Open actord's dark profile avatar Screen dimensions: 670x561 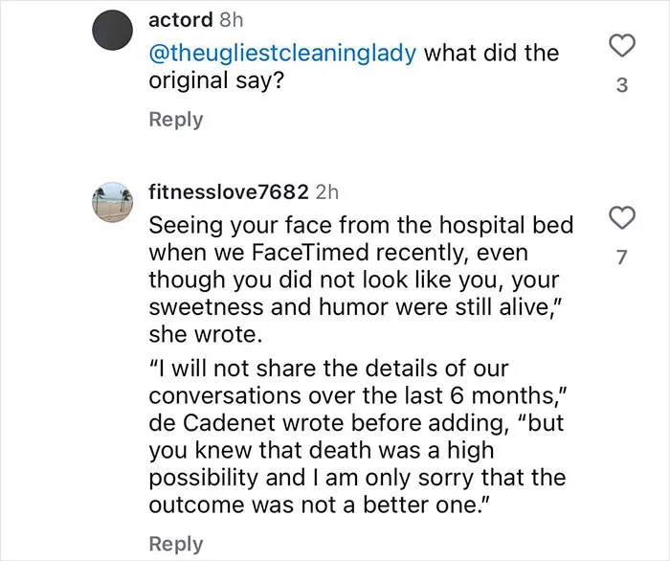(113, 31)
